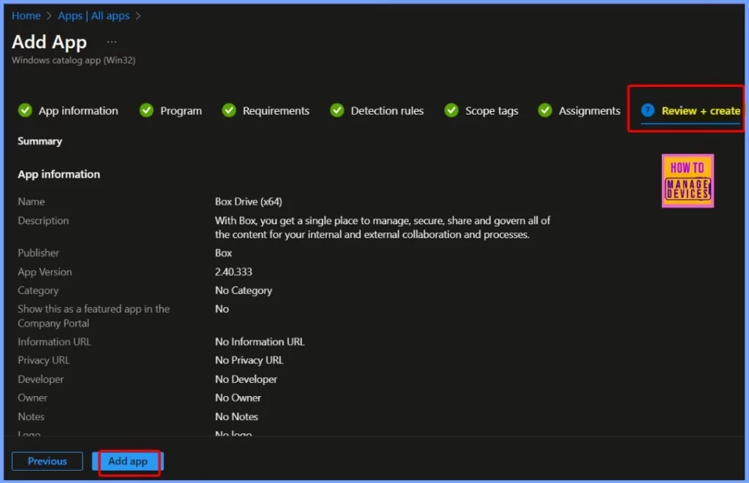
Task: Click the Windows catalog app (Win32) subtitle
Action: pos(74,60)
